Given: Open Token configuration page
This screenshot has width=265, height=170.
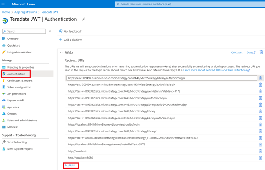Looking at the screenshot, I should pyautogui.click(x=19, y=87).
